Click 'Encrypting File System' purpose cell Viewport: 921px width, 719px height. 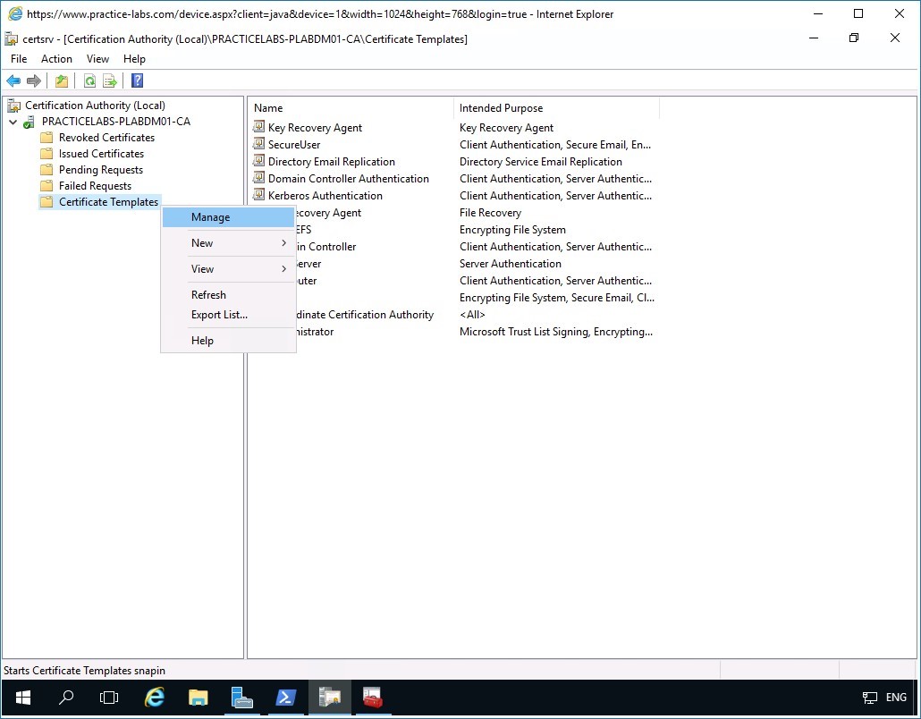pos(512,230)
